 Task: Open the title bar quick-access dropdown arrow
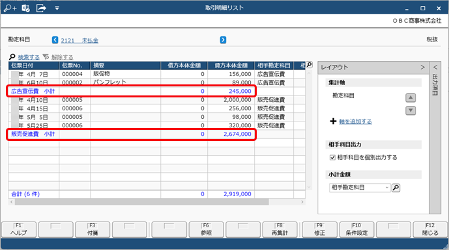coord(57,8)
